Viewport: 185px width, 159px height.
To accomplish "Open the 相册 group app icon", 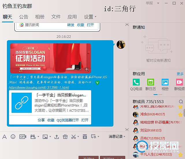I will click(x=165, y=82).
